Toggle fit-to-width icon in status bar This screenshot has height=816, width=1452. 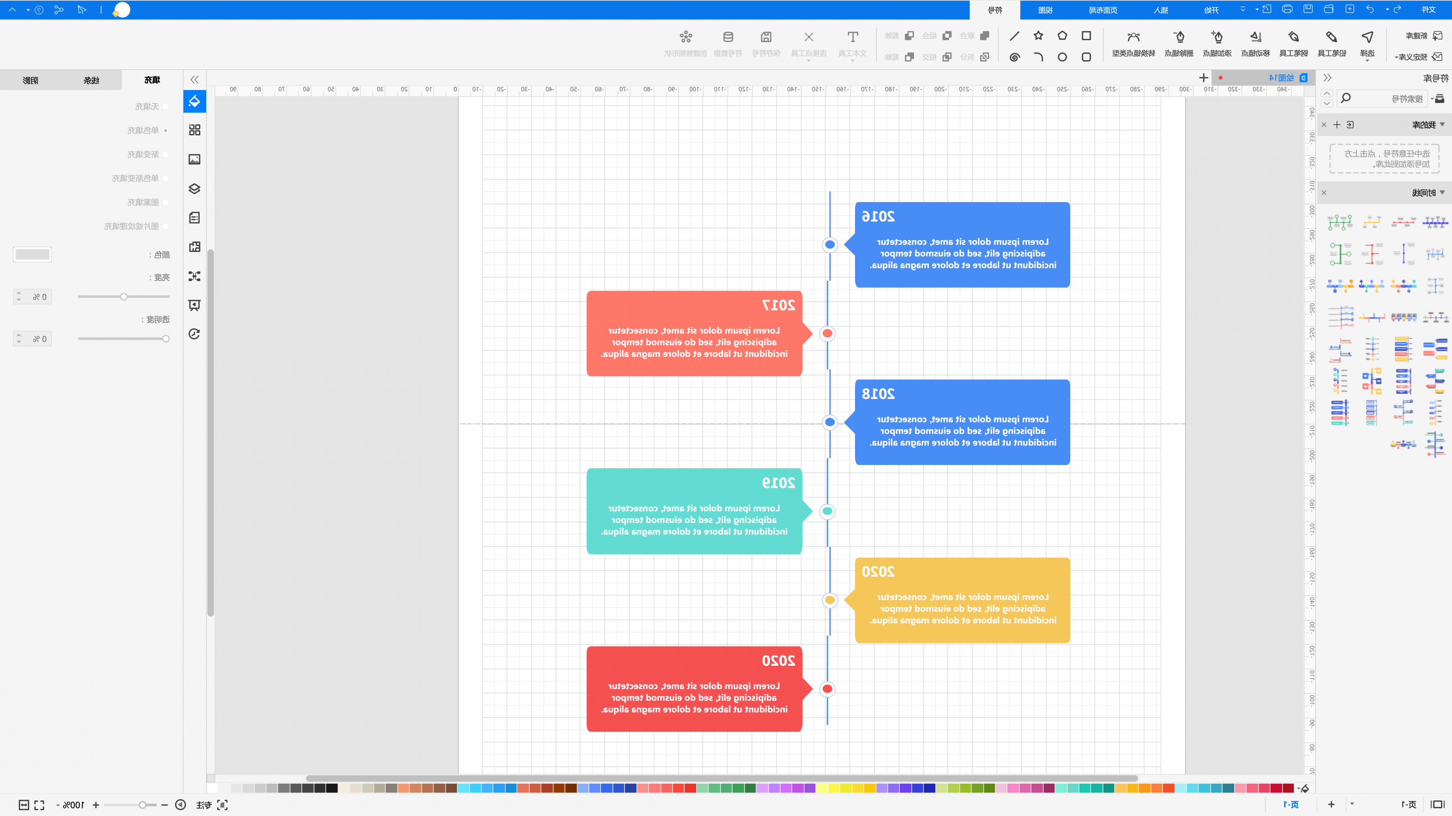(x=24, y=805)
